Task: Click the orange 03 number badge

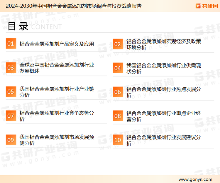Action: (11, 68)
